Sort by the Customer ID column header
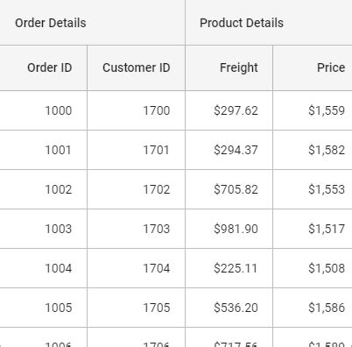The image size is (352, 347). (x=136, y=67)
